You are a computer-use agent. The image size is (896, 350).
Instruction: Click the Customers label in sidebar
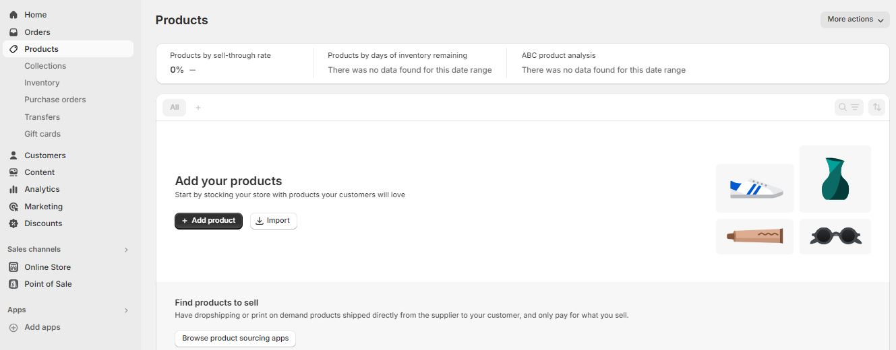45,155
